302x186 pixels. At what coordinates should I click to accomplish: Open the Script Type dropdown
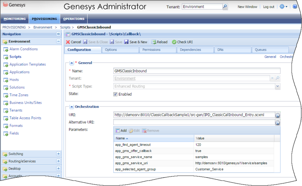click(x=277, y=86)
